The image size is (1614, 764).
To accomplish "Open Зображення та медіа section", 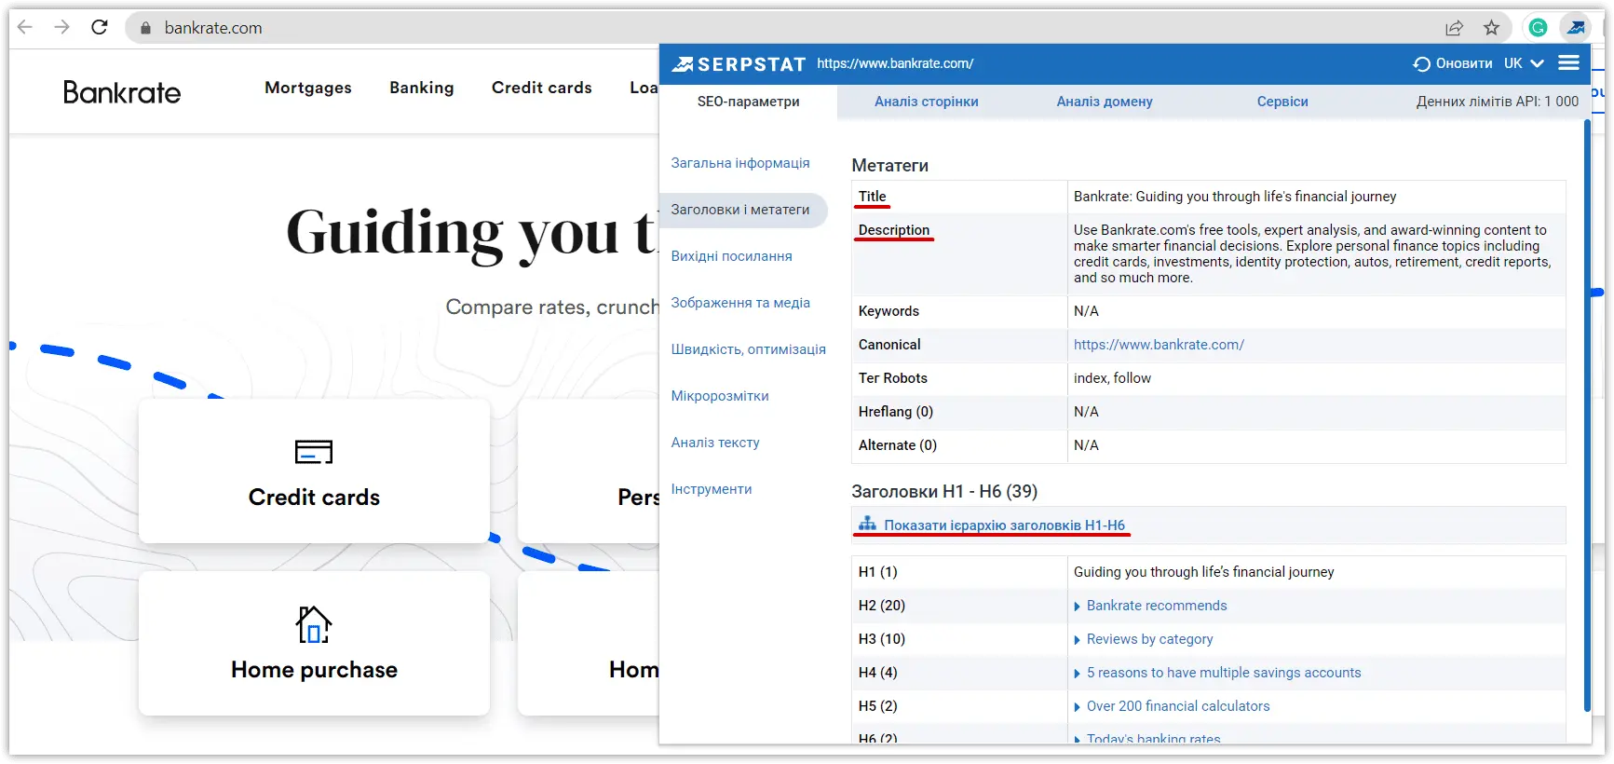I will point(740,303).
